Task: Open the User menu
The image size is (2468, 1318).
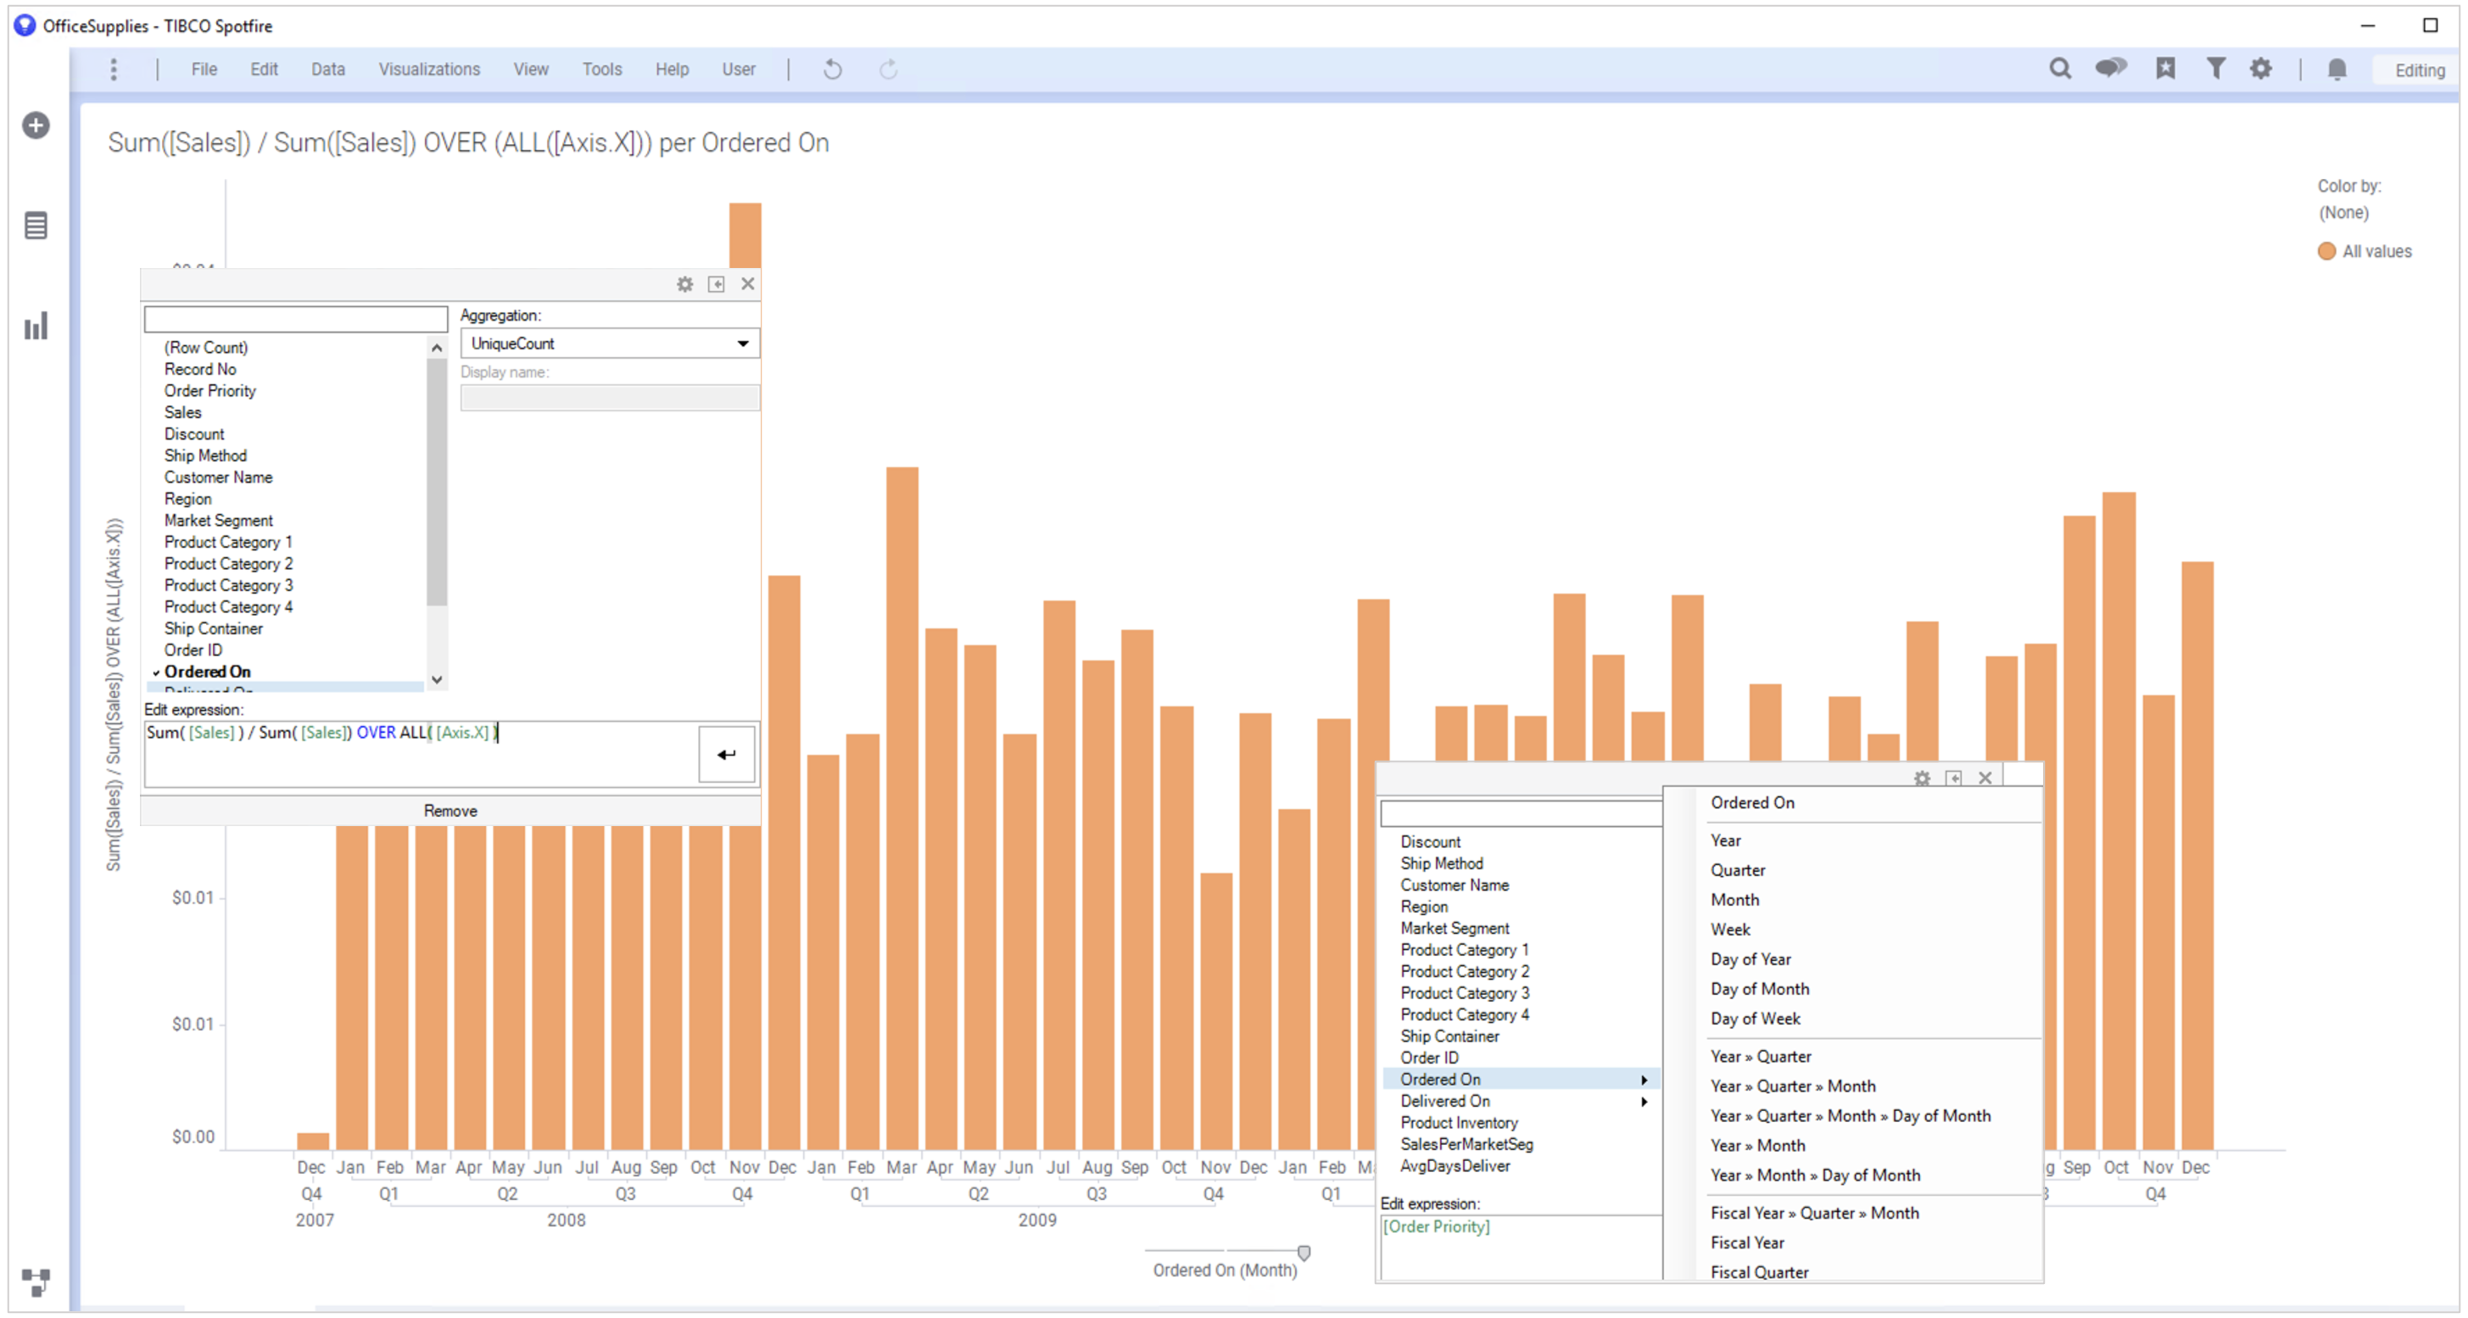Action: coord(739,69)
